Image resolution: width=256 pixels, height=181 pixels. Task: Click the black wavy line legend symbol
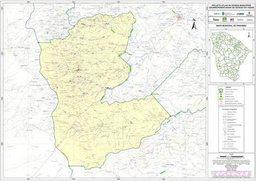pos(221,92)
